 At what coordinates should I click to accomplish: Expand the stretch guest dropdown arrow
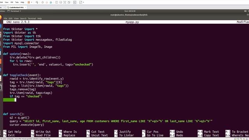coord(84,2)
